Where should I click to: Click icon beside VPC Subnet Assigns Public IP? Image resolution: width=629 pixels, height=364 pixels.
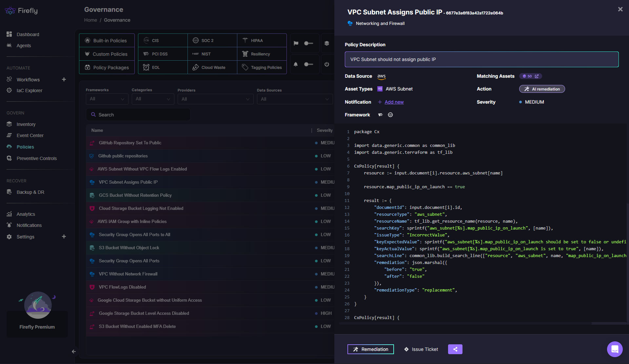(92, 182)
